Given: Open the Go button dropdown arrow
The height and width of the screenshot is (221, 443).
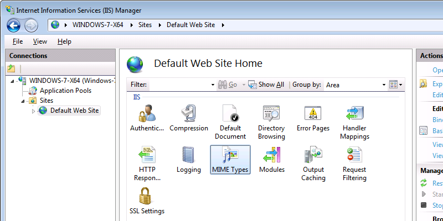Looking at the screenshot, I should (x=244, y=85).
